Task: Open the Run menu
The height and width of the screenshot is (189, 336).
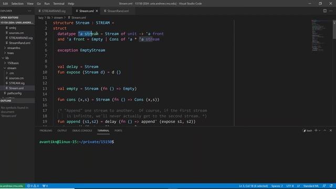Action: pyautogui.click(x=47, y=4)
